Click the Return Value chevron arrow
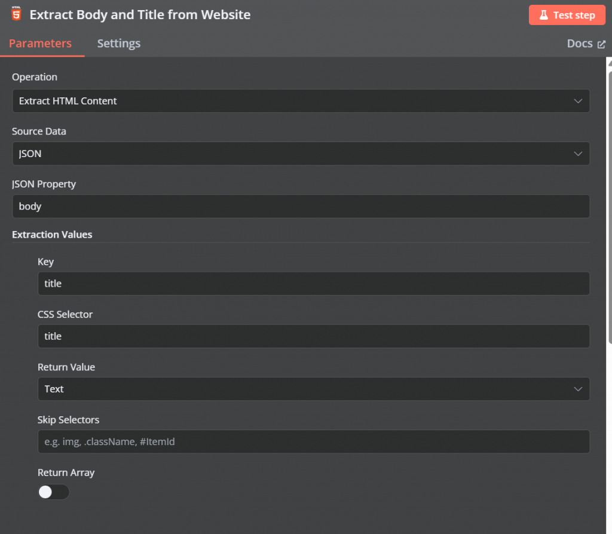 point(578,389)
